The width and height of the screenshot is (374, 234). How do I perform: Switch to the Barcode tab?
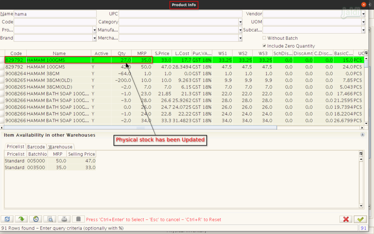point(36,147)
